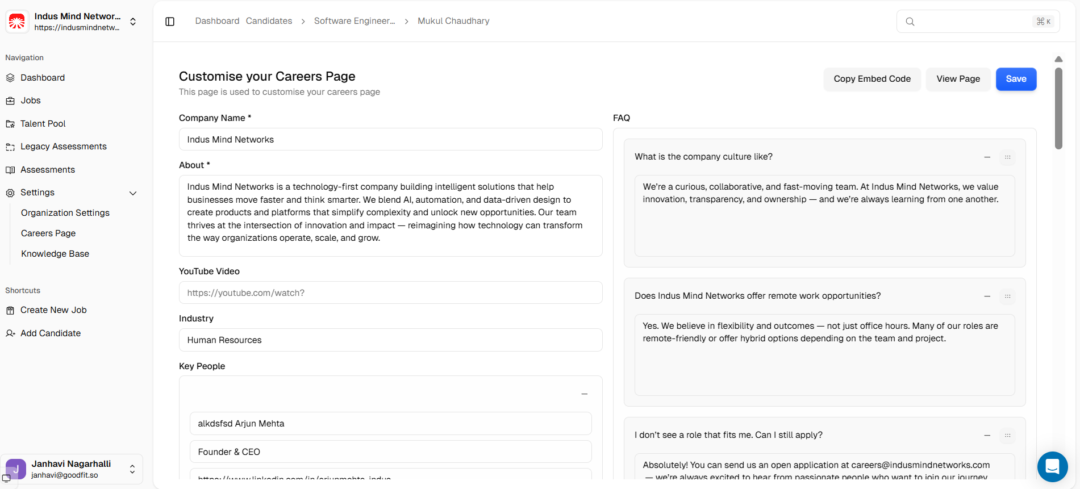Open the Janhavi Nagarhalli account menu

(x=132, y=469)
